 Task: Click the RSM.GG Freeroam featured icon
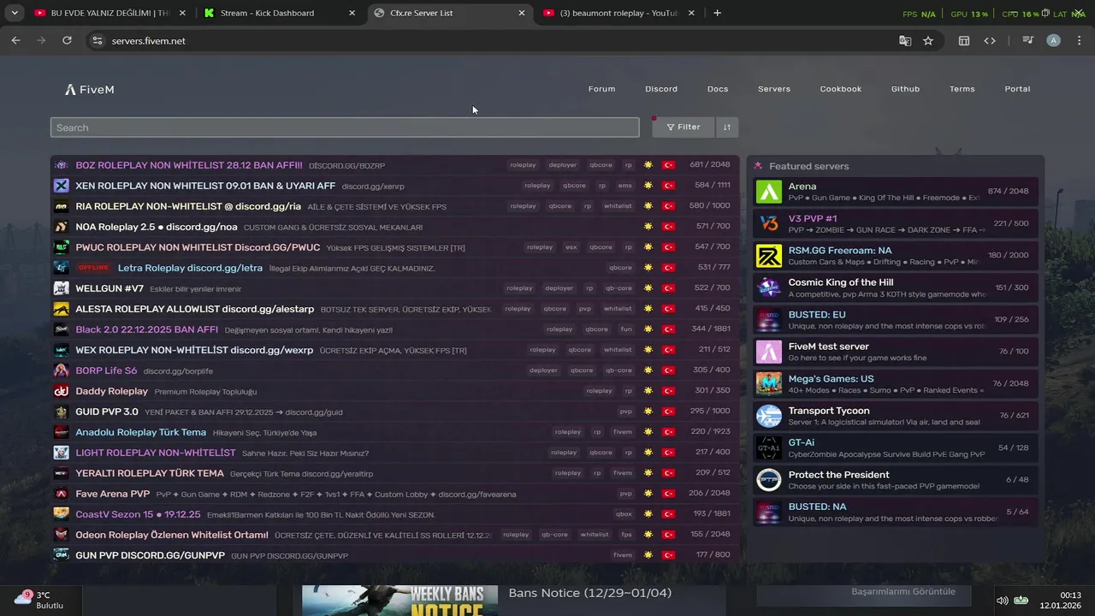click(769, 256)
